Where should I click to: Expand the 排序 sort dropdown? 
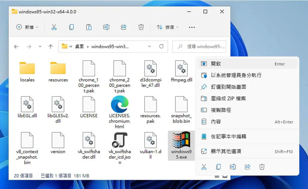[168, 27]
